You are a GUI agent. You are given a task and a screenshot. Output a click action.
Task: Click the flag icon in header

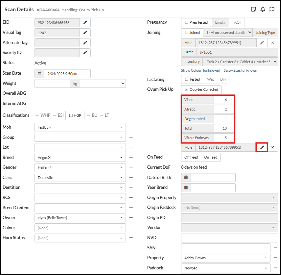click(x=272, y=9)
